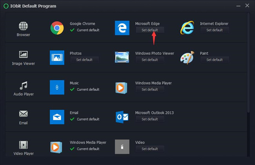Set Video app as default player
Viewport: 255px width, 165px height.
click(150, 149)
